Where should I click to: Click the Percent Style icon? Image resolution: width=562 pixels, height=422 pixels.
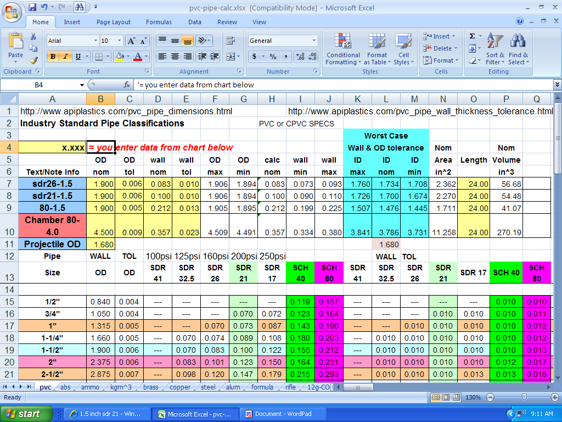point(273,57)
